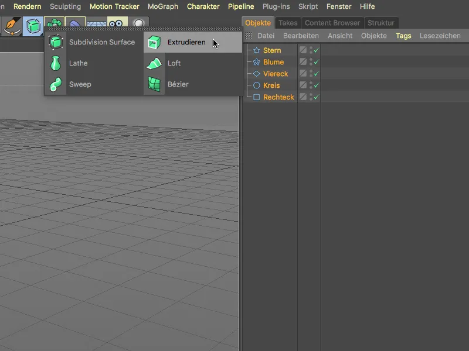Toggle the visibility dots for Blume
This screenshot has height=351, width=469.
click(x=311, y=62)
